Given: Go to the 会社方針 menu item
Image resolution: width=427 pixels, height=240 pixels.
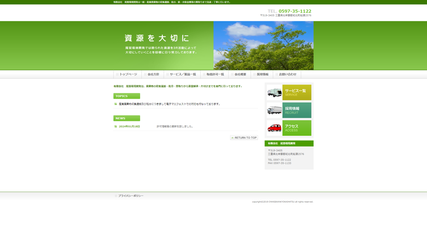Looking at the screenshot, I should [153, 75].
